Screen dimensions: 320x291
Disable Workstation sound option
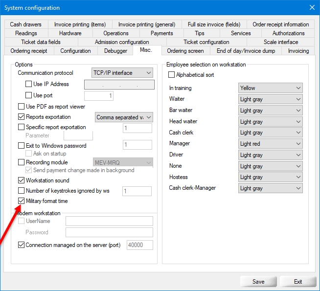(21, 180)
